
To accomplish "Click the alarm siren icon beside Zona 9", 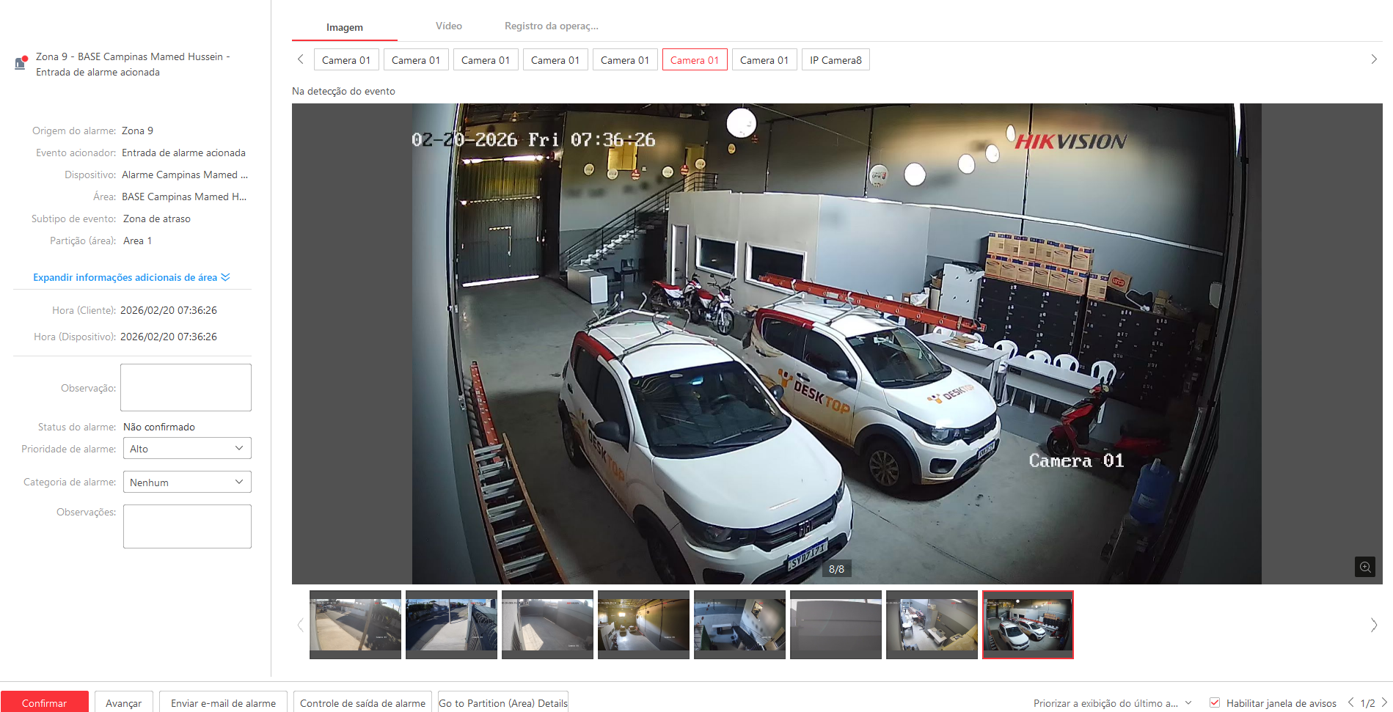I will 21,63.
